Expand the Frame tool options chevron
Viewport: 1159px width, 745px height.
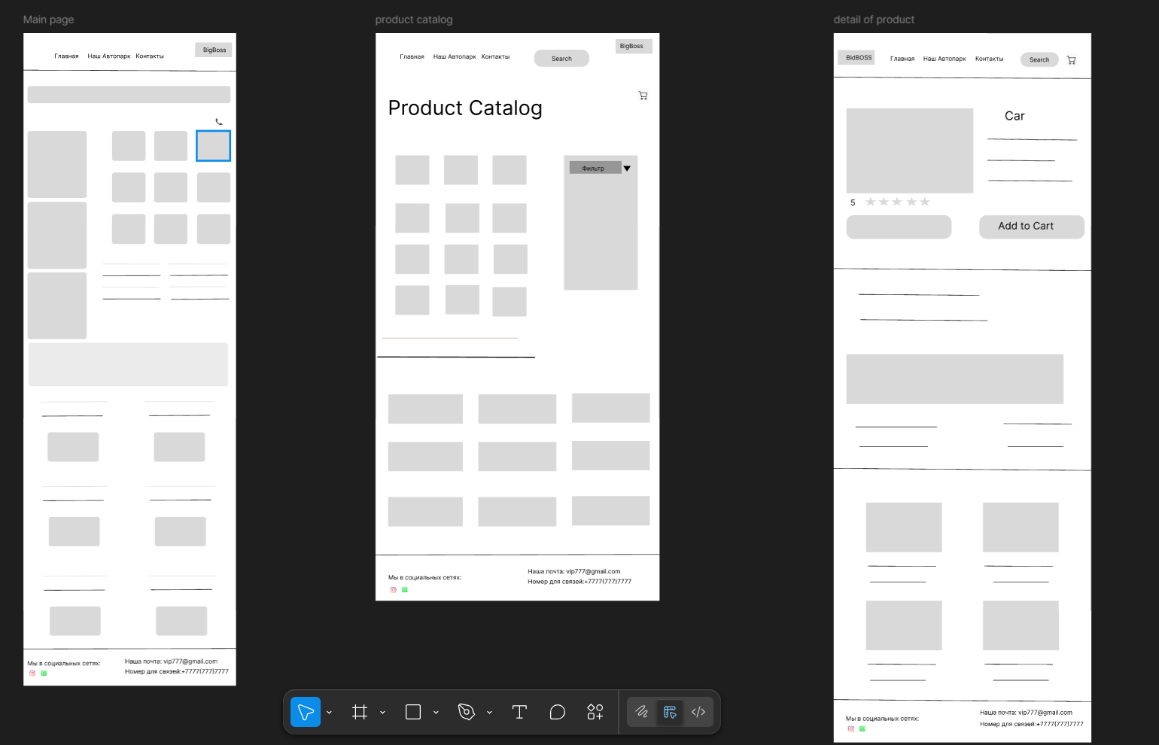382,712
